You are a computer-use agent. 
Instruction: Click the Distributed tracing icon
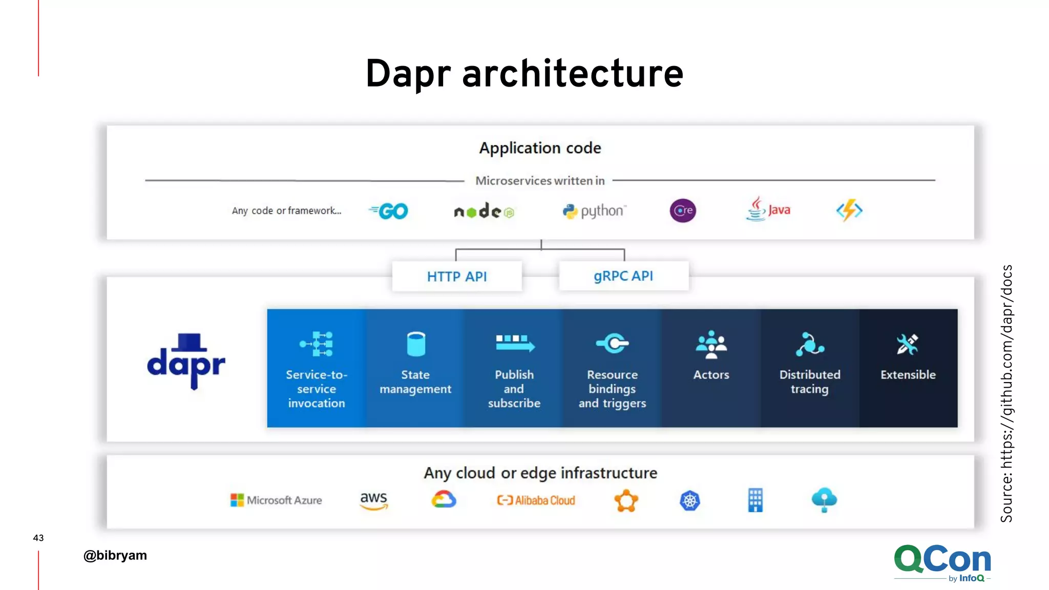[809, 344]
